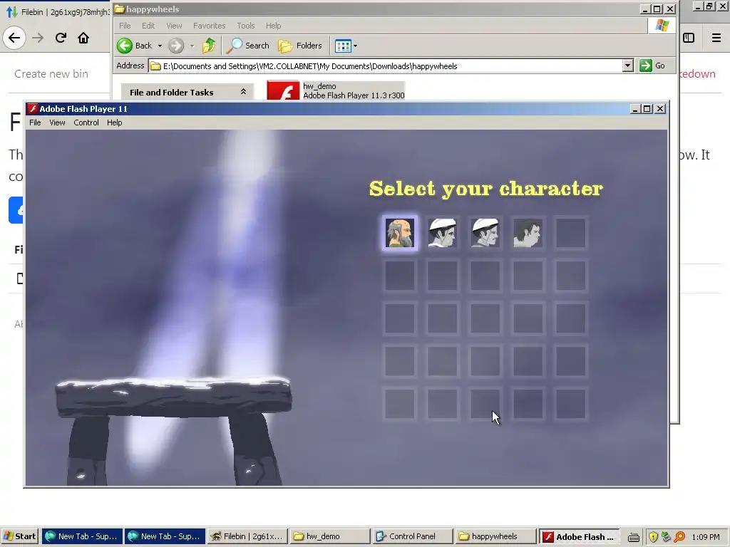730x547 pixels.
Task: Click the Explorer Back button
Action: [x=135, y=46]
